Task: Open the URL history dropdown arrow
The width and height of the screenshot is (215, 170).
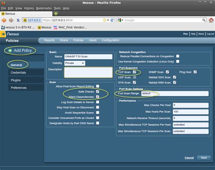Action: (x=108, y=20)
